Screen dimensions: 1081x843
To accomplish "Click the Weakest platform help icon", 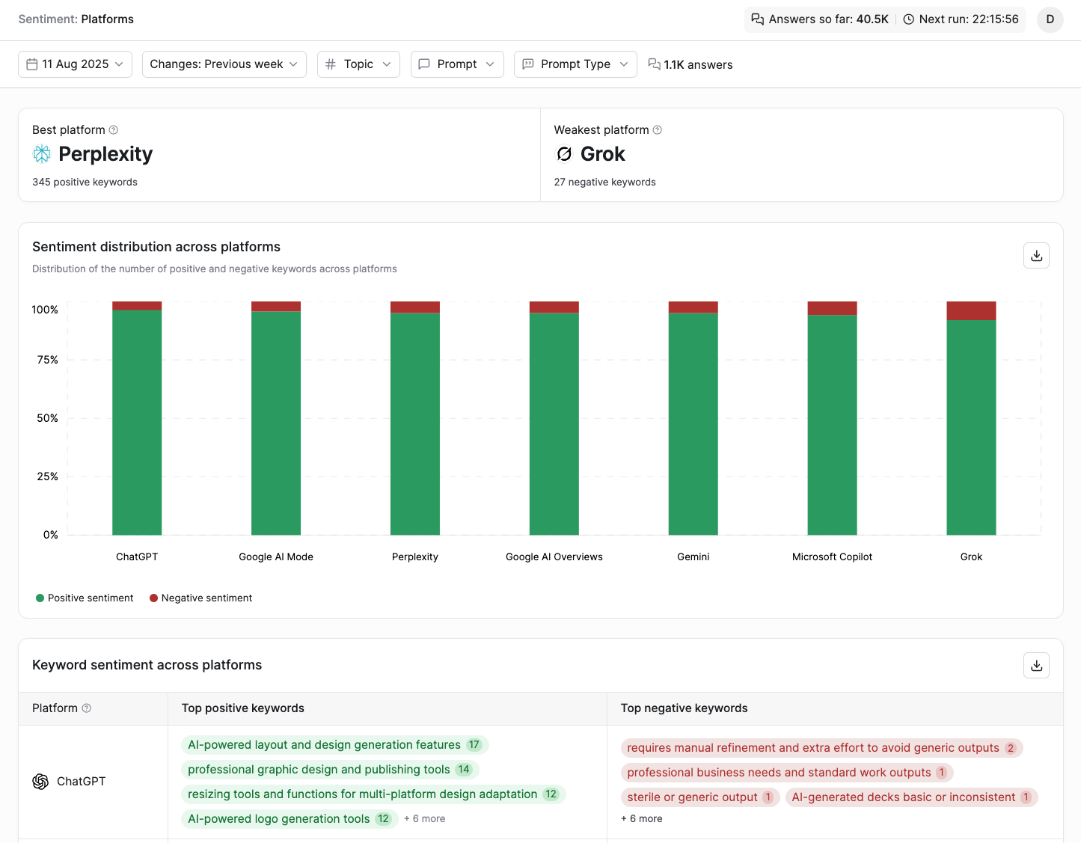I will pos(658,130).
